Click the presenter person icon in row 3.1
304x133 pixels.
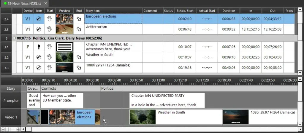[x=39, y=47]
